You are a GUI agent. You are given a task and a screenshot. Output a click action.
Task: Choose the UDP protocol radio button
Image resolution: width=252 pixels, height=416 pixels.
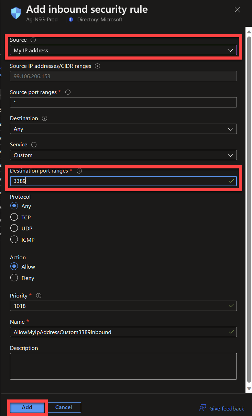click(14, 228)
